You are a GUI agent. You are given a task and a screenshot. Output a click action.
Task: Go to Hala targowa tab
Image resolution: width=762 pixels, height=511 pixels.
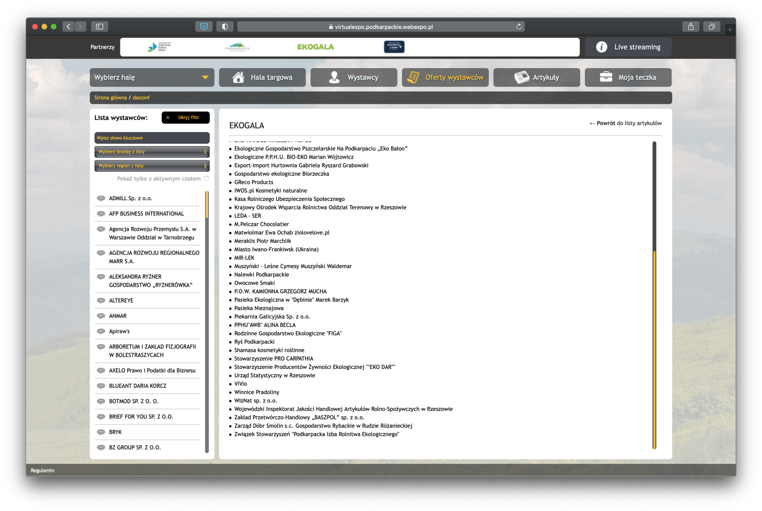pyautogui.click(x=262, y=77)
